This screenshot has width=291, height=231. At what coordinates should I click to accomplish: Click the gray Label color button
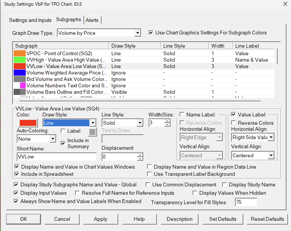pyautogui.click(x=92, y=132)
